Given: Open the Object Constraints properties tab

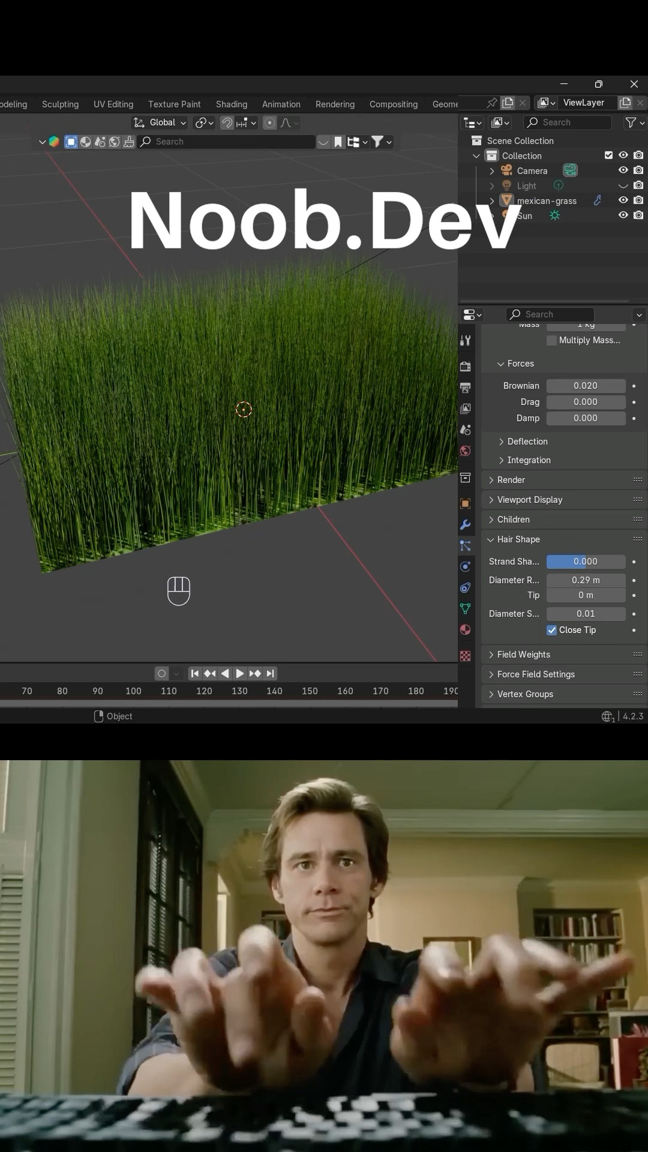Looking at the screenshot, I should 465,587.
